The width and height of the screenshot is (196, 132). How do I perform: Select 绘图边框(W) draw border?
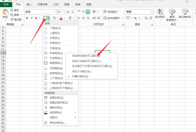pyautogui.click(x=61, y=98)
